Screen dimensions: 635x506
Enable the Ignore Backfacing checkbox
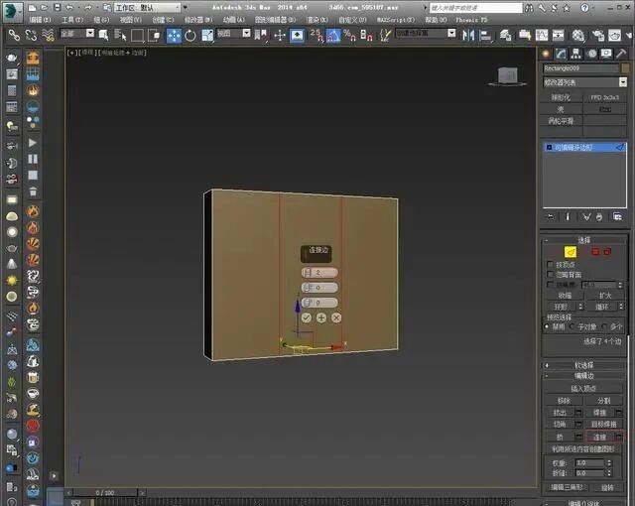tap(550, 275)
